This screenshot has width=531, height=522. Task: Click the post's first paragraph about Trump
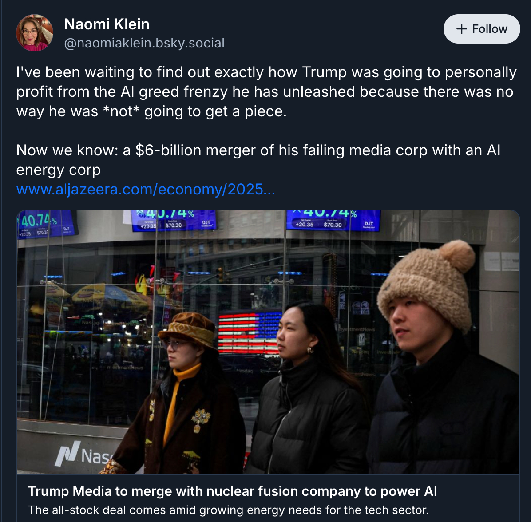tap(265, 91)
